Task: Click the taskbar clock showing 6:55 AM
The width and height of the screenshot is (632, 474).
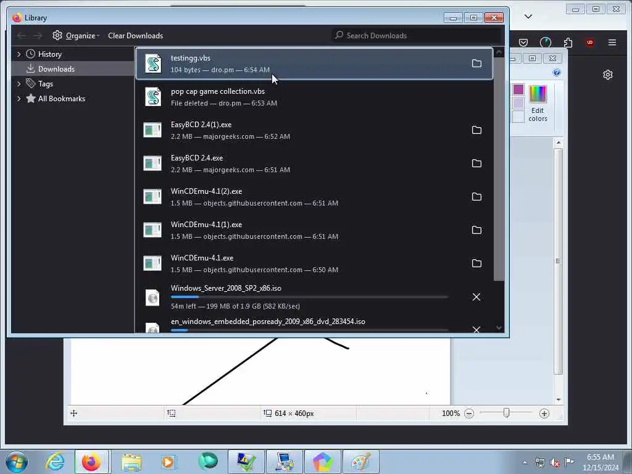Action: (600, 462)
